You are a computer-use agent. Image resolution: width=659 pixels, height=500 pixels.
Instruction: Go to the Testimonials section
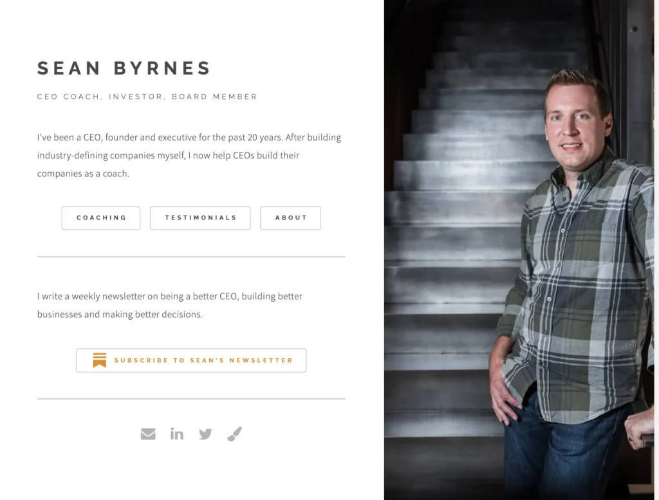pos(200,218)
